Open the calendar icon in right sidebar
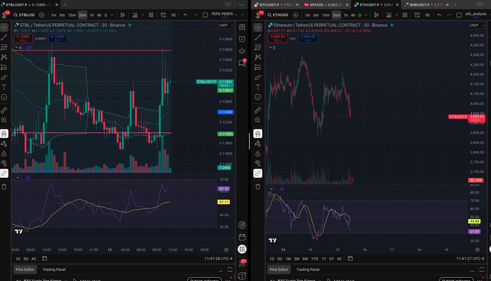This screenshot has width=491, height=281. click(x=242, y=237)
